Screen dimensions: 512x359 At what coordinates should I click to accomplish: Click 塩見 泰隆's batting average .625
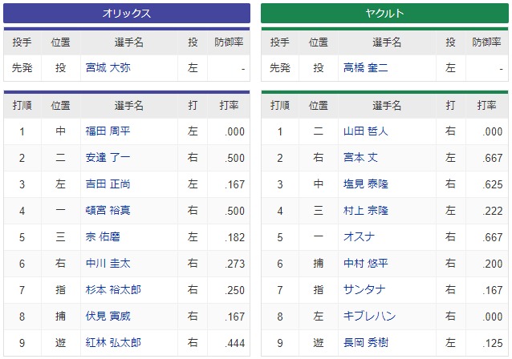point(493,184)
